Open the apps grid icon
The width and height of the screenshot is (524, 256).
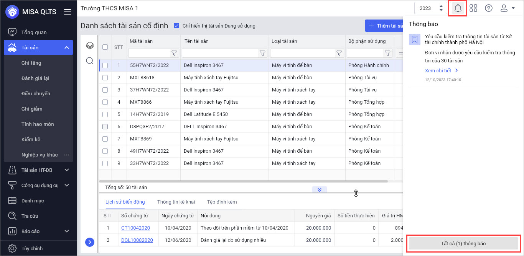click(473, 8)
